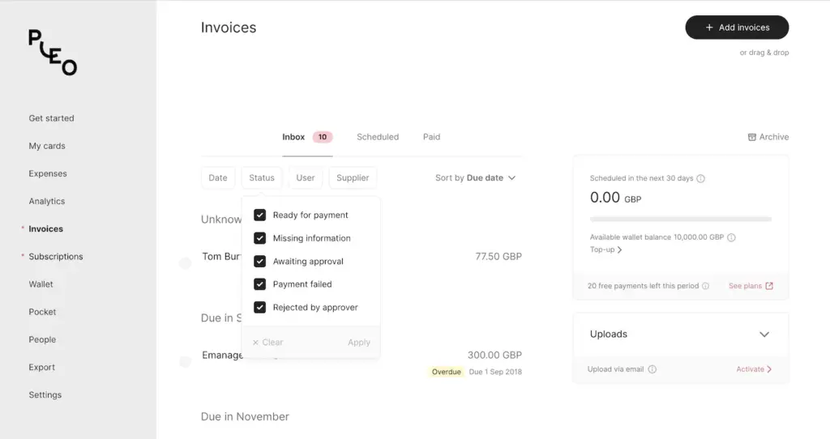Click external link icon next to See plans

click(769, 286)
